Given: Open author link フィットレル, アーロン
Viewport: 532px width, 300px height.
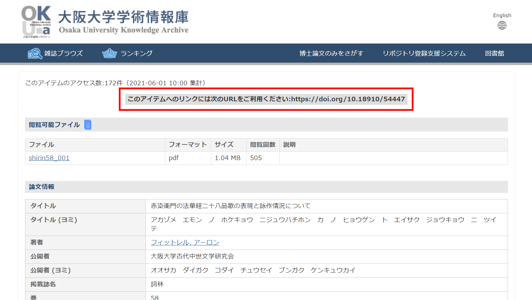Looking at the screenshot, I should [x=185, y=243].
